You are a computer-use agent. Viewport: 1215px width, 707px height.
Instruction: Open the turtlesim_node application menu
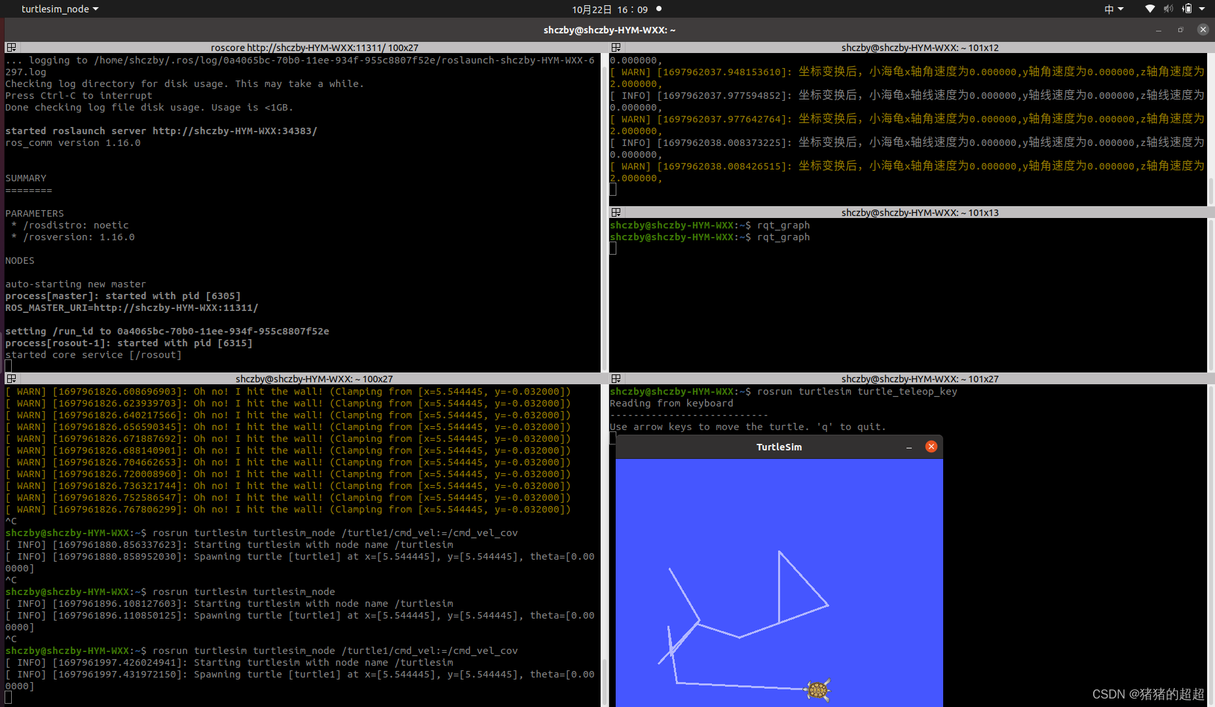(60, 9)
